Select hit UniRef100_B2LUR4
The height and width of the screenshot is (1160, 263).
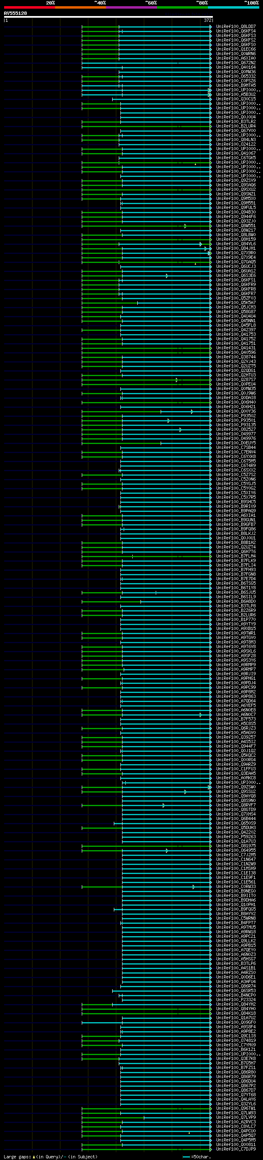[x=236, y=127]
